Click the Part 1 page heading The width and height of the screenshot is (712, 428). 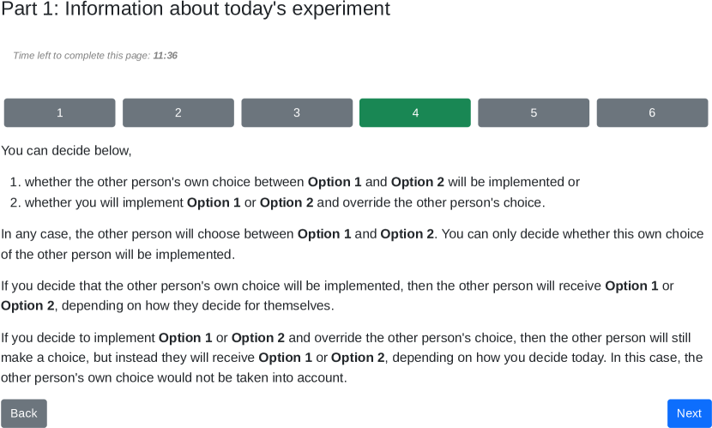pos(196,10)
